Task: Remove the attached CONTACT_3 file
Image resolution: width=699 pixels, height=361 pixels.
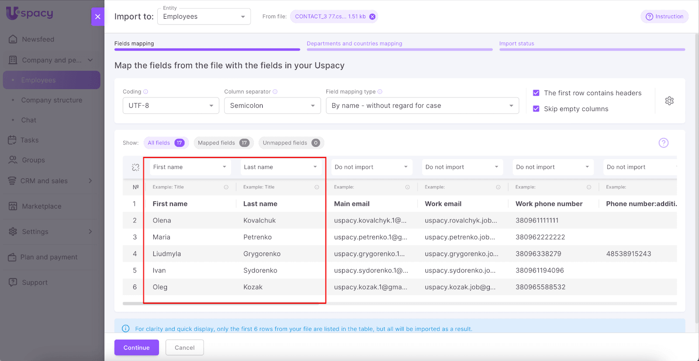Action: pyautogui.click(x=372, y=17)
